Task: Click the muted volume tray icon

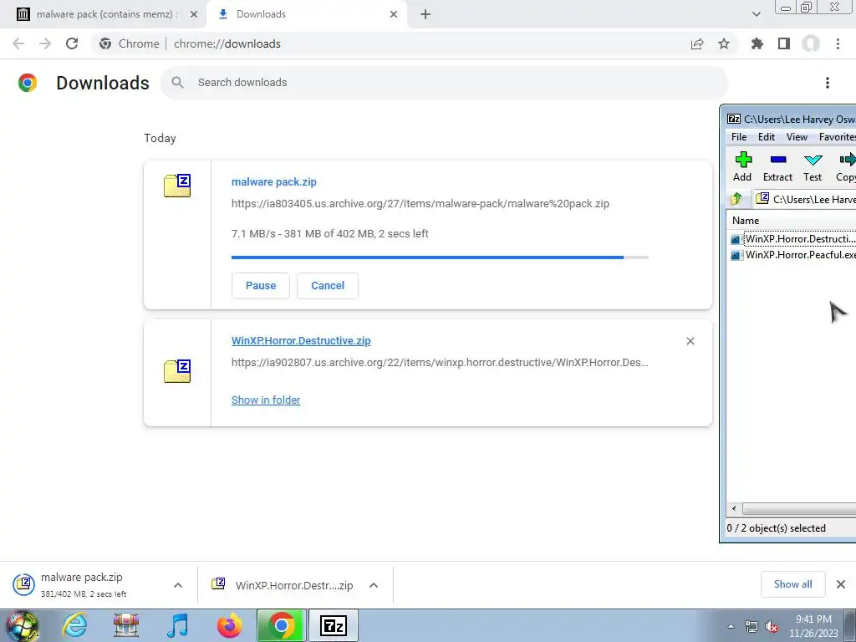Action: [772, 626]
